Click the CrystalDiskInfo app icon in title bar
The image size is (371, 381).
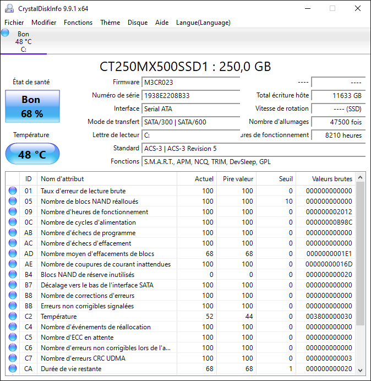point(9,8)
